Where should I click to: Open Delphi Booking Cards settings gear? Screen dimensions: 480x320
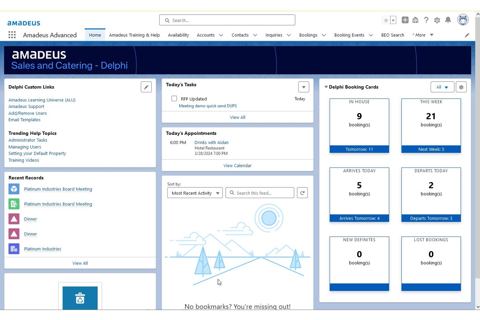tap(461, 87)
